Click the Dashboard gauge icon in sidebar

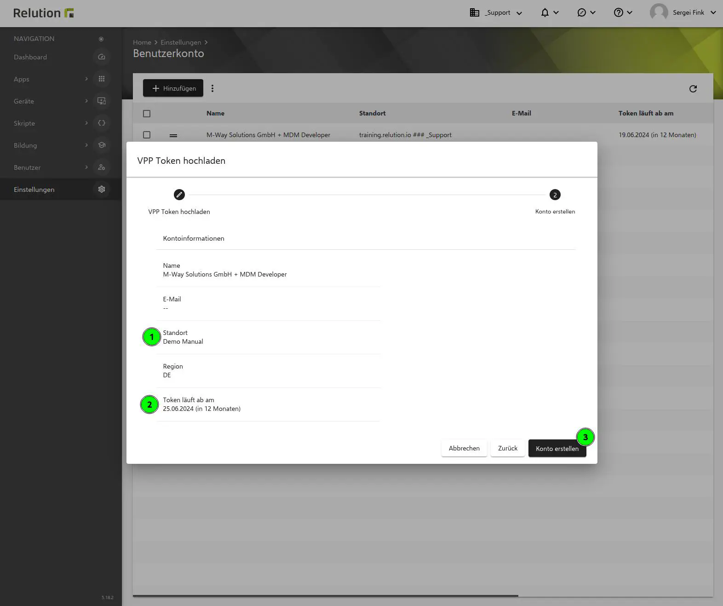[x=102, y=57]
